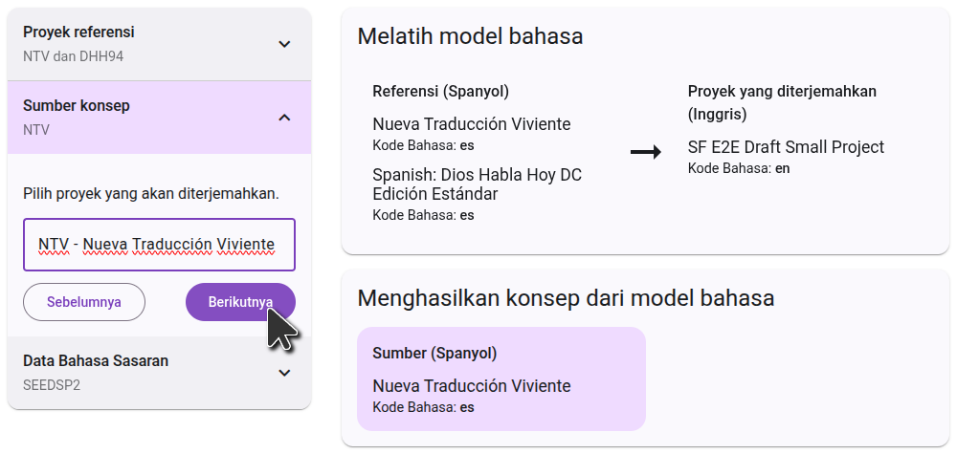The height and width of the screenshot is (454, 957).
Task: Open the Proyek referensi step title
Action: (x=78, y=32)
